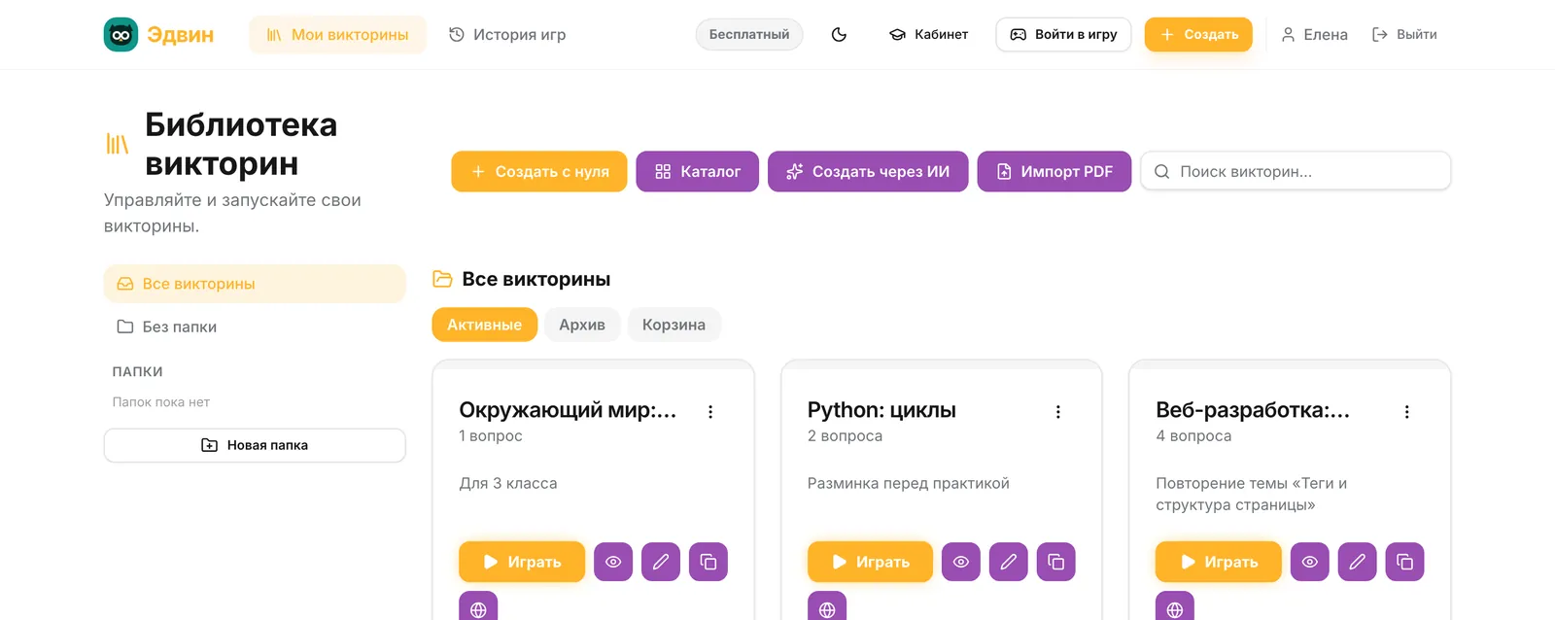
Task: Click Создать с нуля button
Action: click(539, 171)
